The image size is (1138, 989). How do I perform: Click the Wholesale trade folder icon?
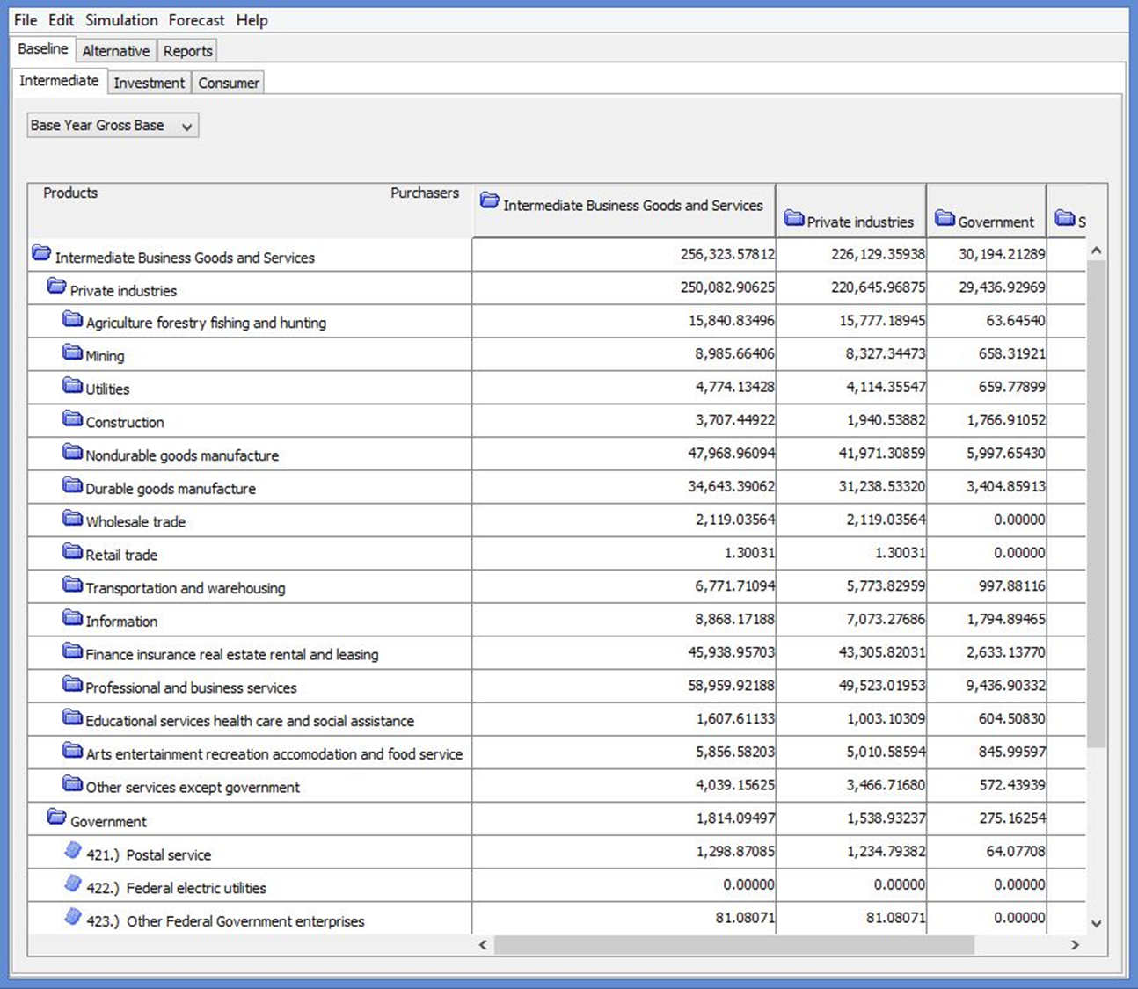[x=72, y=518]
